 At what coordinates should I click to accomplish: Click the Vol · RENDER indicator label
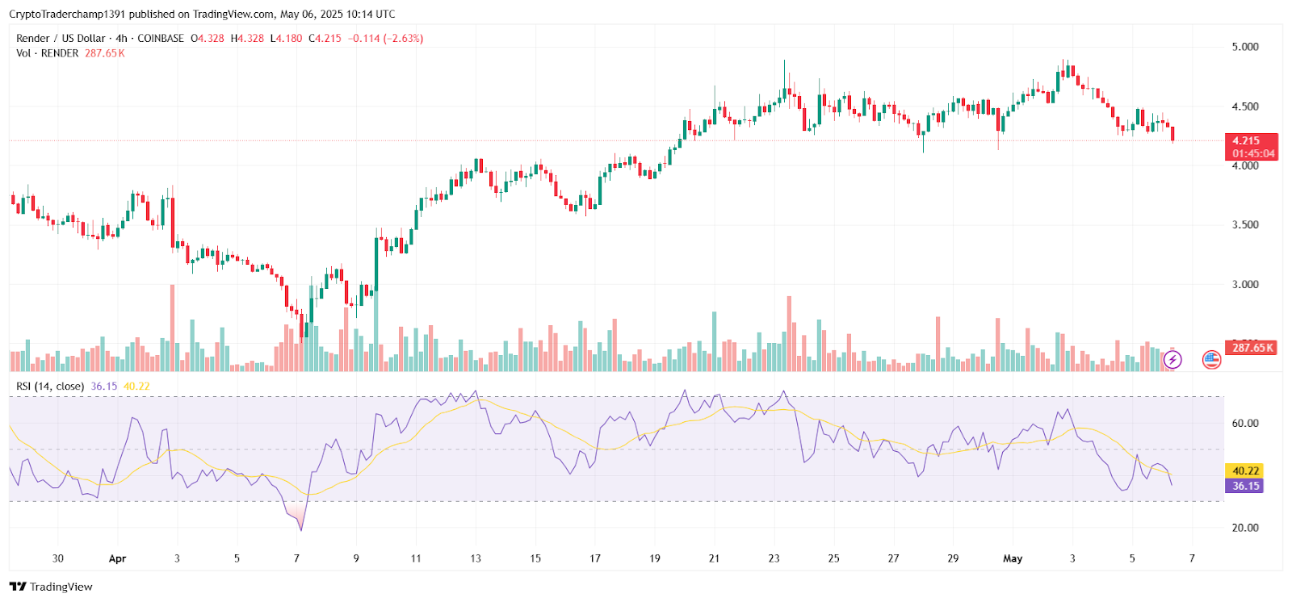[47, 53]
